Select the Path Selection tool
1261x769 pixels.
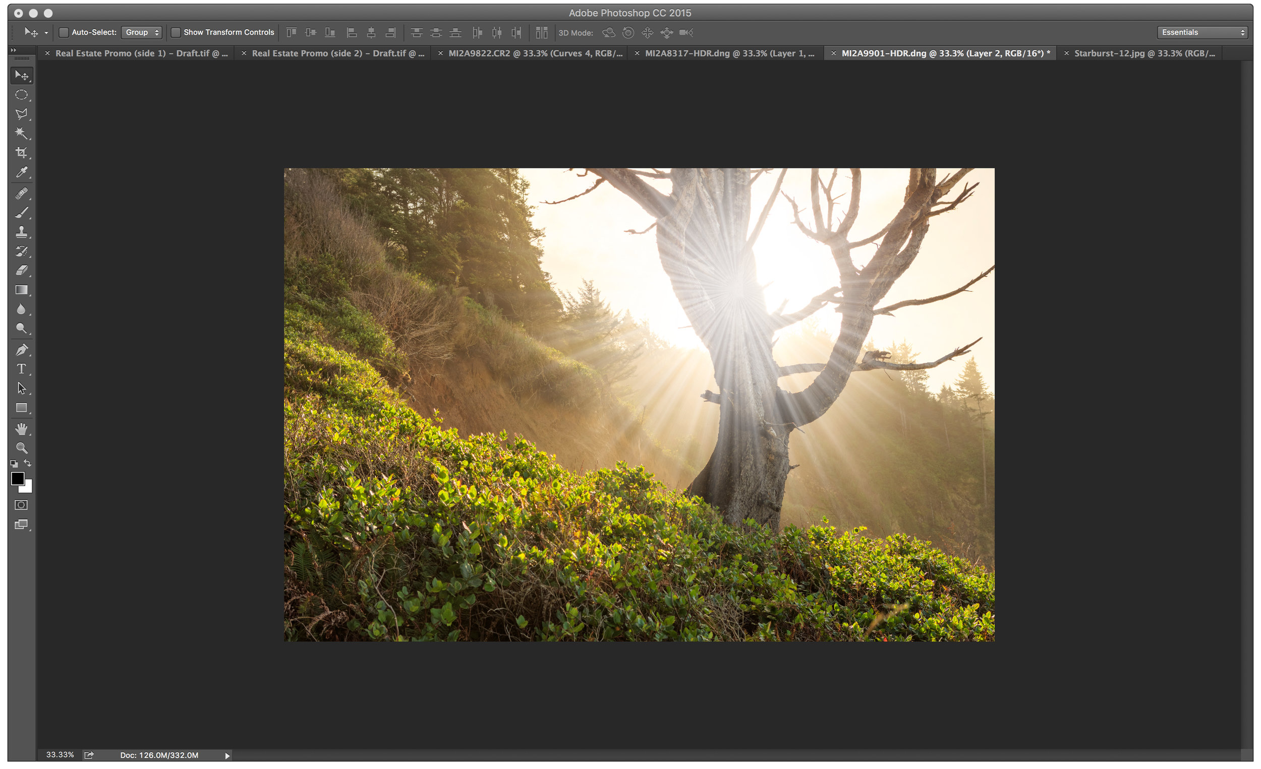coord(22,389)
